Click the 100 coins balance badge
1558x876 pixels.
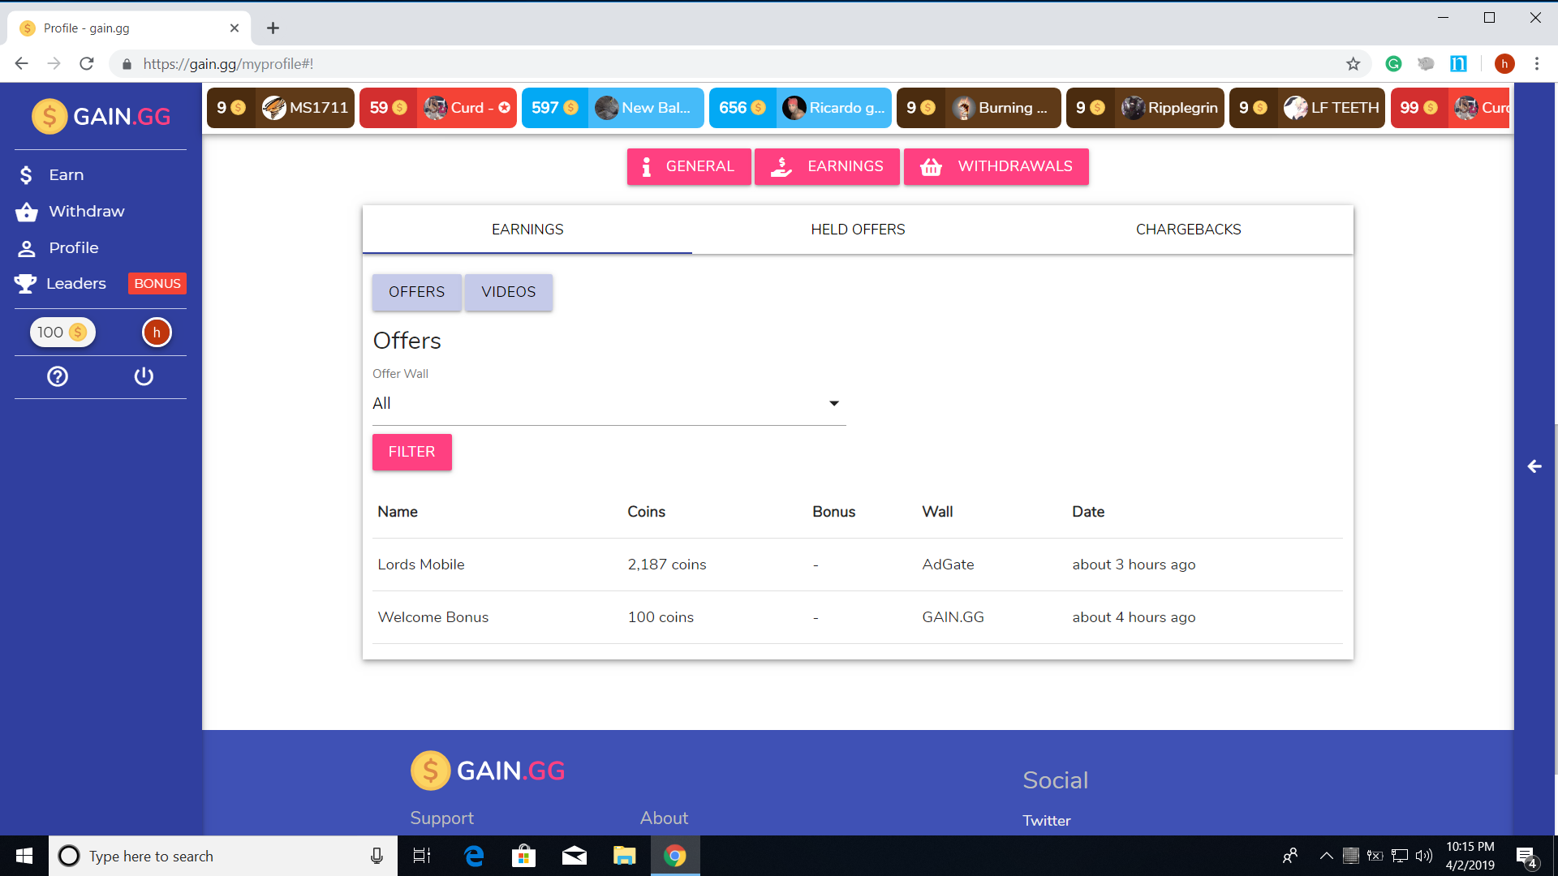tap(62, 333)
